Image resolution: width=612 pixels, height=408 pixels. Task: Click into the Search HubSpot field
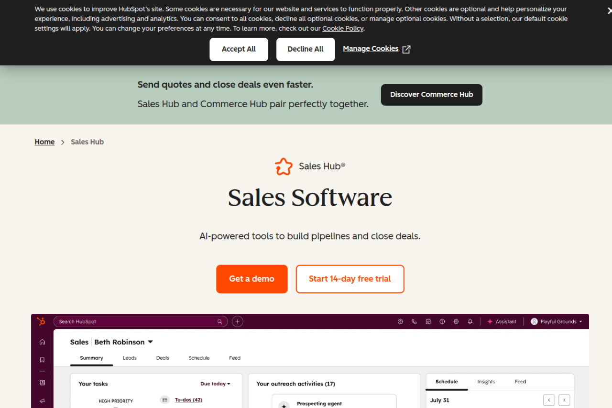pyautogui.click(x=140, y=321)
